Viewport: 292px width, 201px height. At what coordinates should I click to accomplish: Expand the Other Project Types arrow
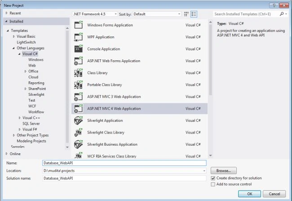point(14,135)
